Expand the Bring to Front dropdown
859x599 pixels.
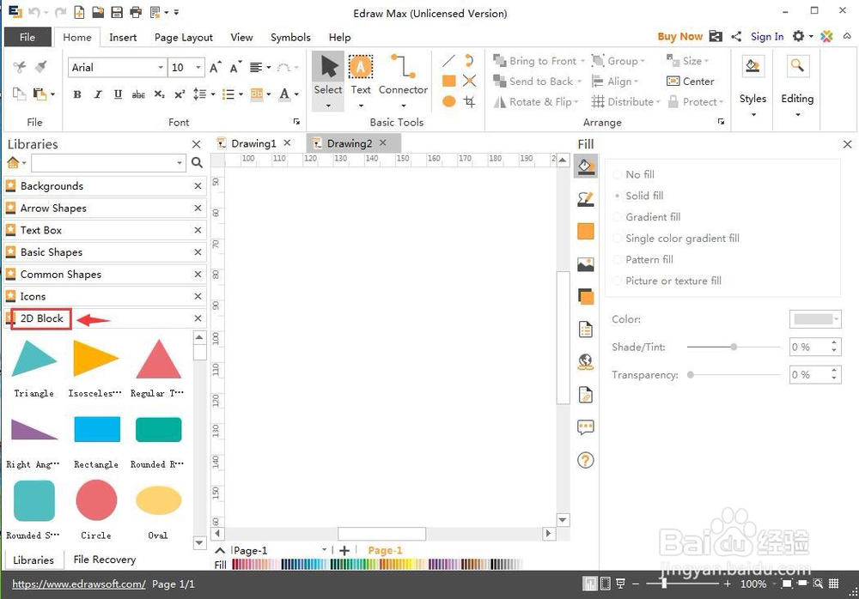582,61
